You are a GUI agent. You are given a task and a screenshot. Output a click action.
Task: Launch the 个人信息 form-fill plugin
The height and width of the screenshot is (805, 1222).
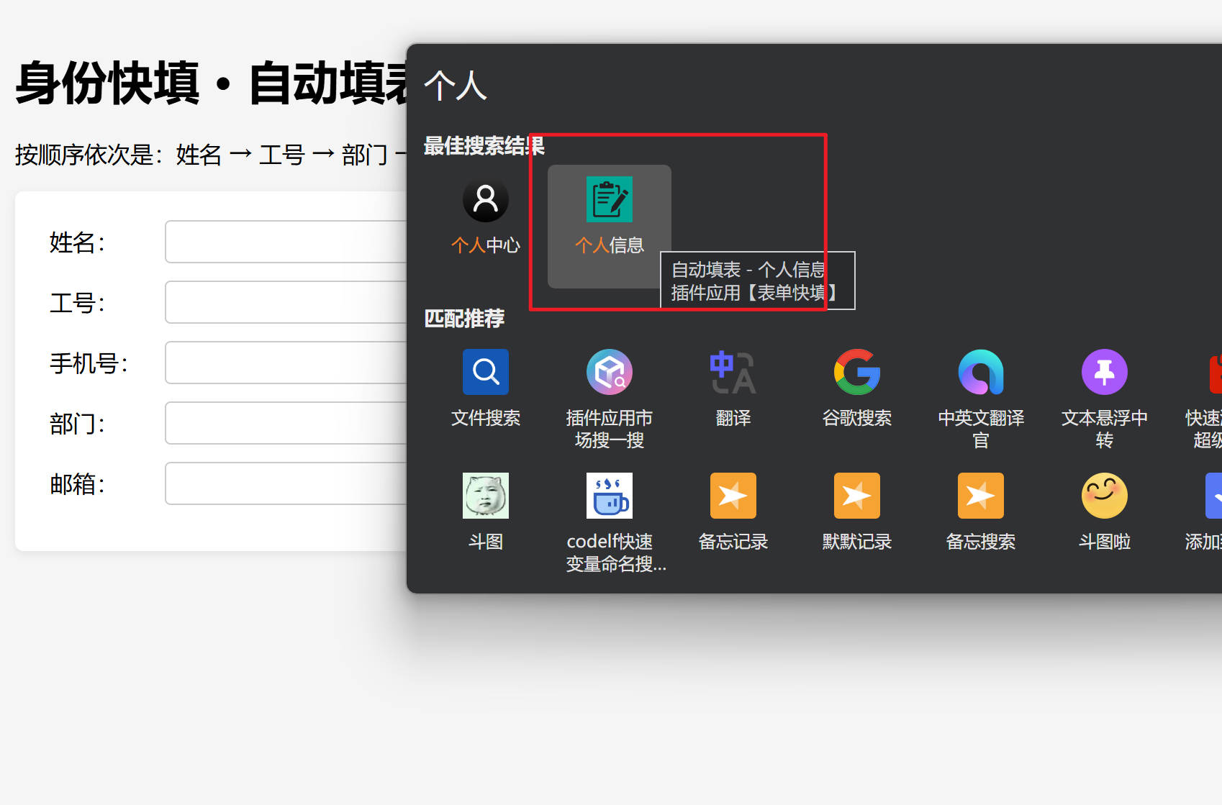click(x=609, y=201)
